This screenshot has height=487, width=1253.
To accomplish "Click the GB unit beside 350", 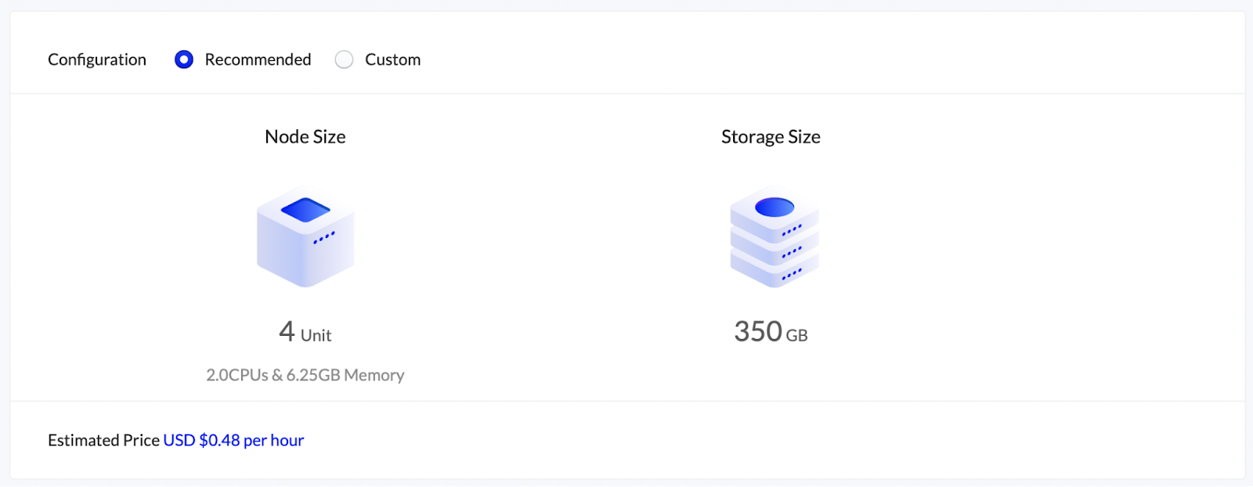I will click(797, 336).
